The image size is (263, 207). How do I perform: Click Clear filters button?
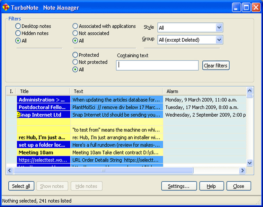click(216, 66)
